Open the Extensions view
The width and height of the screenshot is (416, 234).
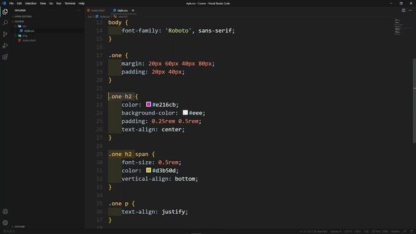pyautogui.click(x=5, y=57)
